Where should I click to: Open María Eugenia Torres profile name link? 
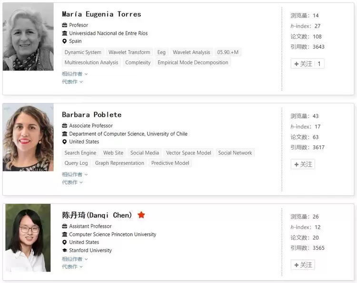pyautogui.click(x=101, y=14)
